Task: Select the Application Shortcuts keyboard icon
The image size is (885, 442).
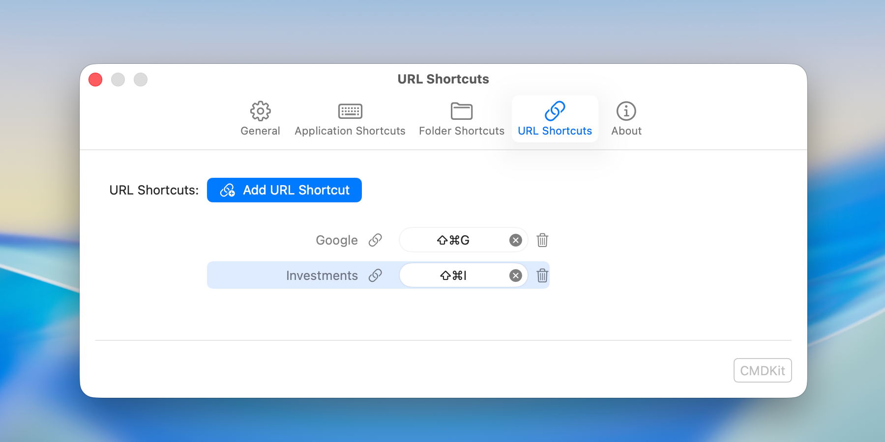Action: click(350, 111)
